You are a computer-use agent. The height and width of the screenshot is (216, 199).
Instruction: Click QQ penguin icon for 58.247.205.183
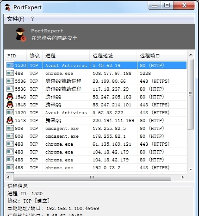10,97
